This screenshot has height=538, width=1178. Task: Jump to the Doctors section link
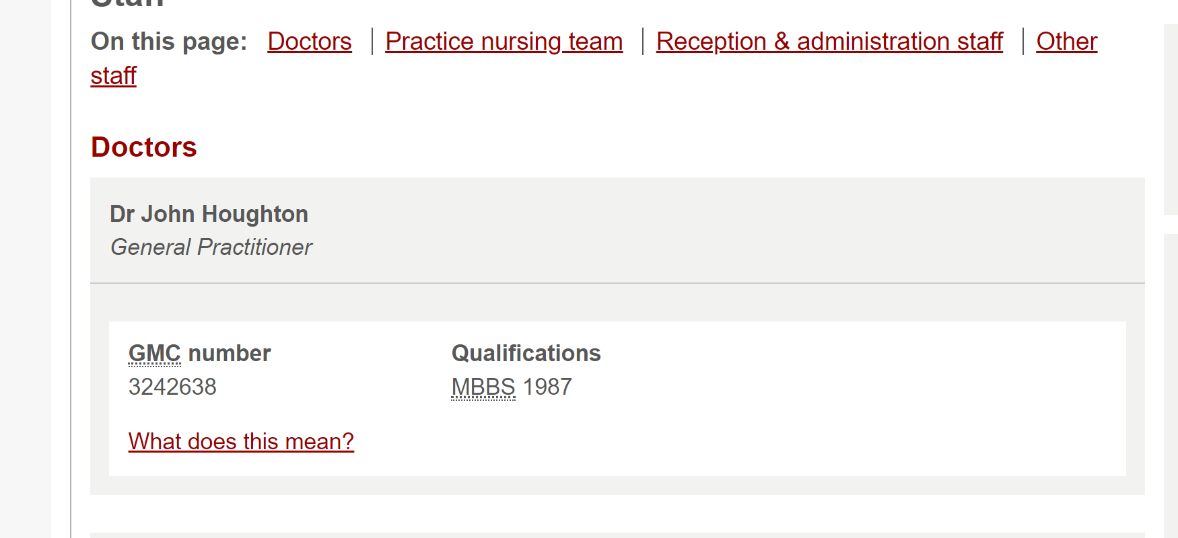pyautogui.click(x=309, y=42)
